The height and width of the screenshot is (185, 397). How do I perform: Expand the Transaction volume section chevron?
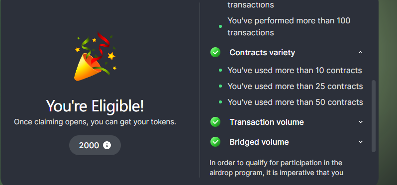pyautogui.click(x=361, y=122)
